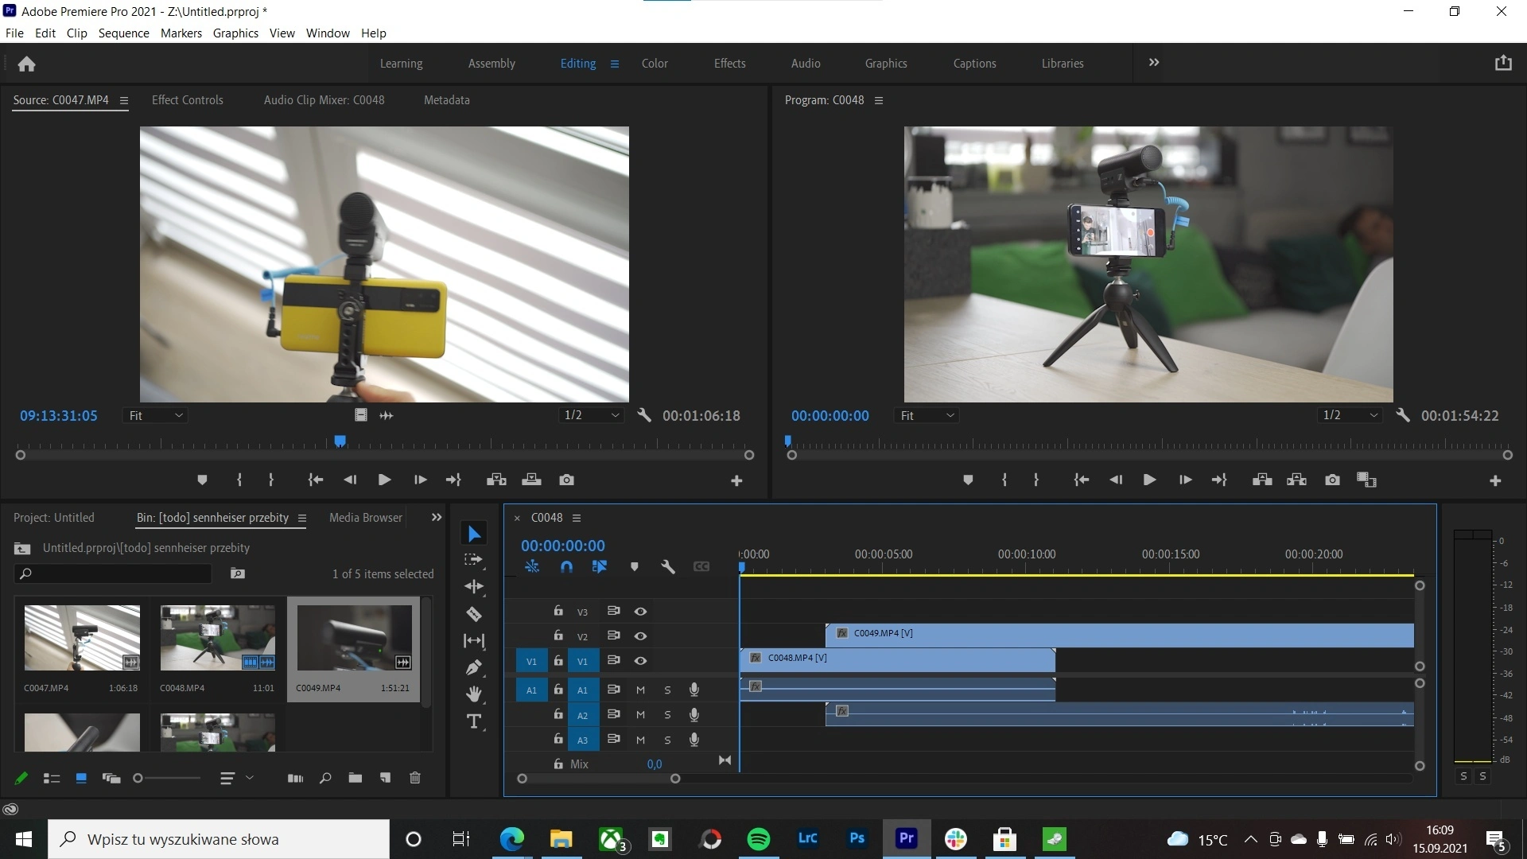Screen dimensions: 1527x859
Task: Open the Markers menu
Action: click(x=181, y=33)
